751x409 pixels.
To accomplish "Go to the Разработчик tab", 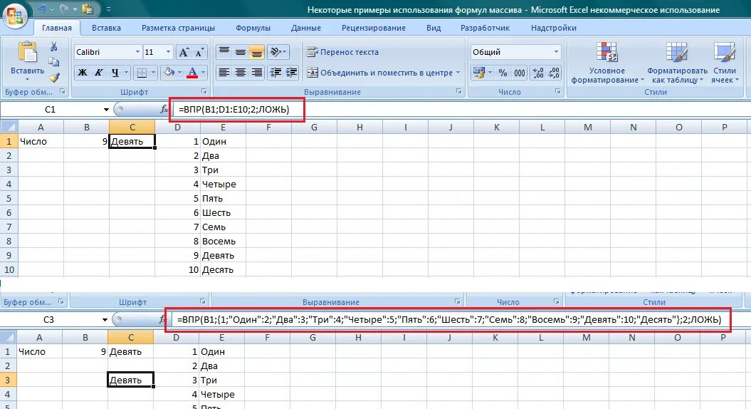I will point(485,28).
